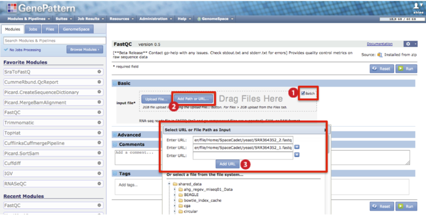Expand the Advanced section
Viewport: 426px width, 215px height.
click(x=114, y=135)
